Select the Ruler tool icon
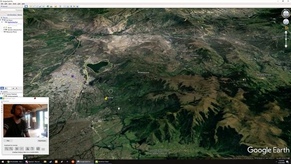 60,6
